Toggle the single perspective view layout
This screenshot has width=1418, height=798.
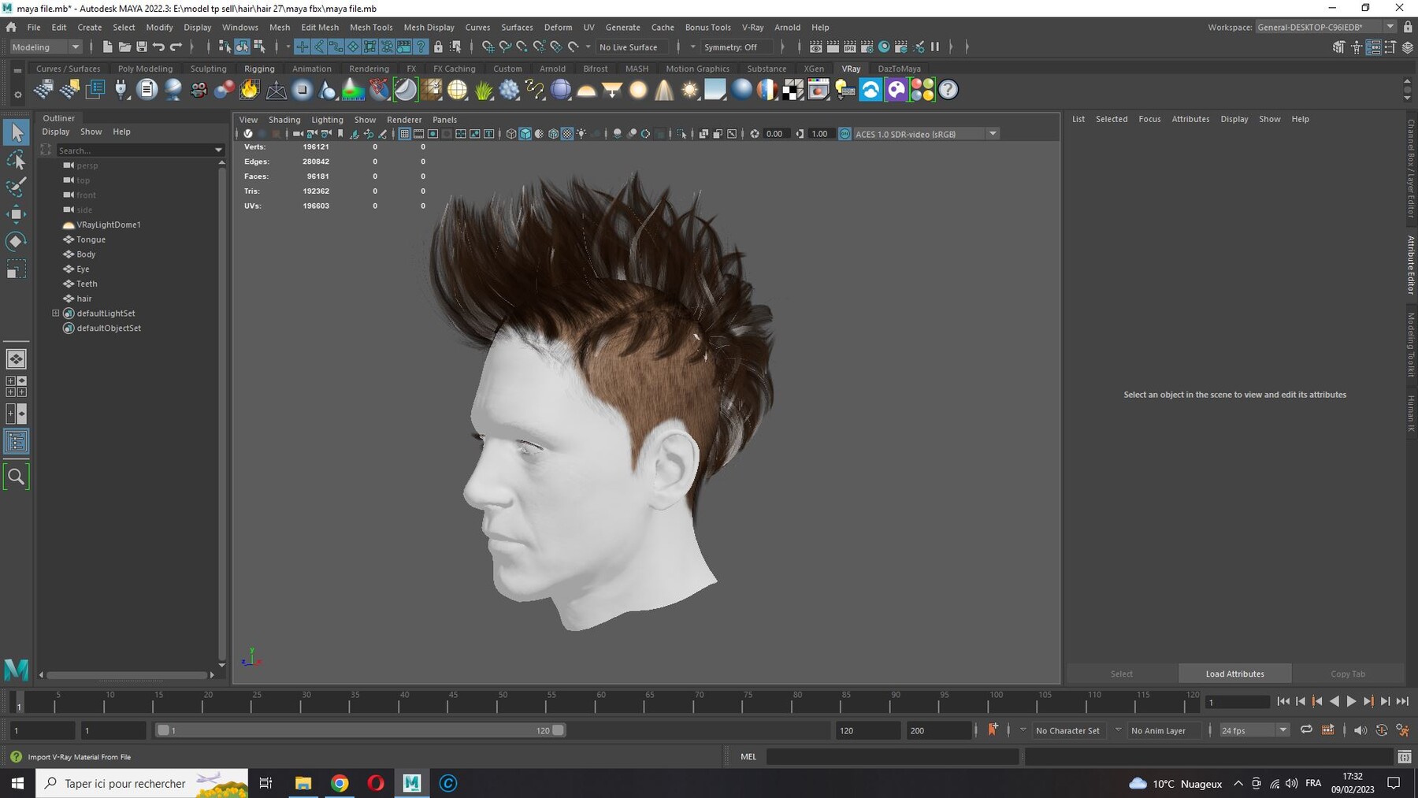[x=17, y=359]
